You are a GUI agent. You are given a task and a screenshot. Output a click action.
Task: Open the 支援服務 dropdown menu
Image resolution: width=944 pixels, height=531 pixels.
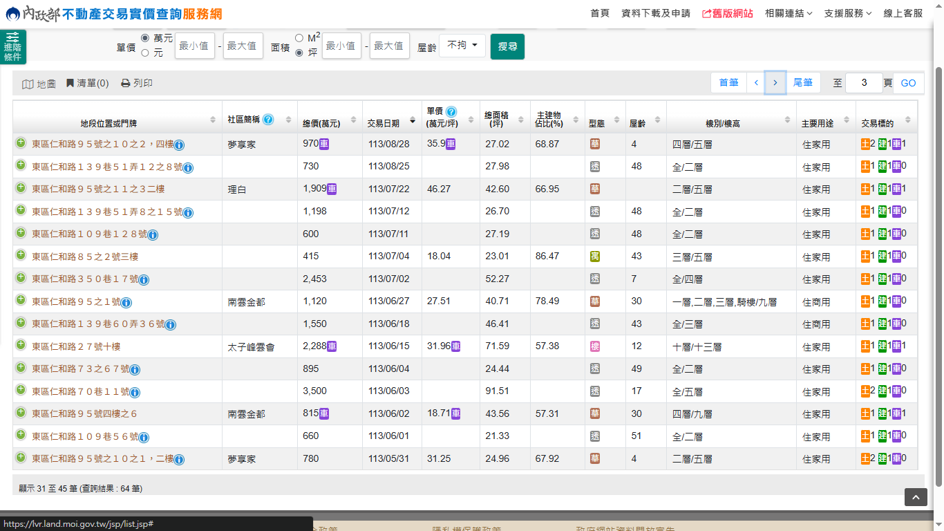[x=848, y=13]
